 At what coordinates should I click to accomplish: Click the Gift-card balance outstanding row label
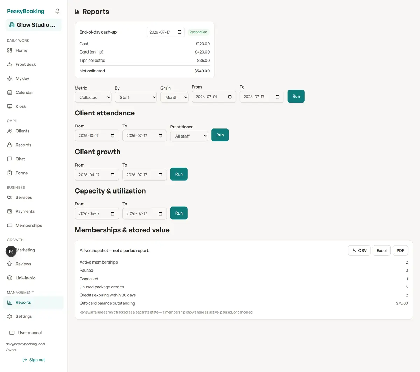(107, 303)
